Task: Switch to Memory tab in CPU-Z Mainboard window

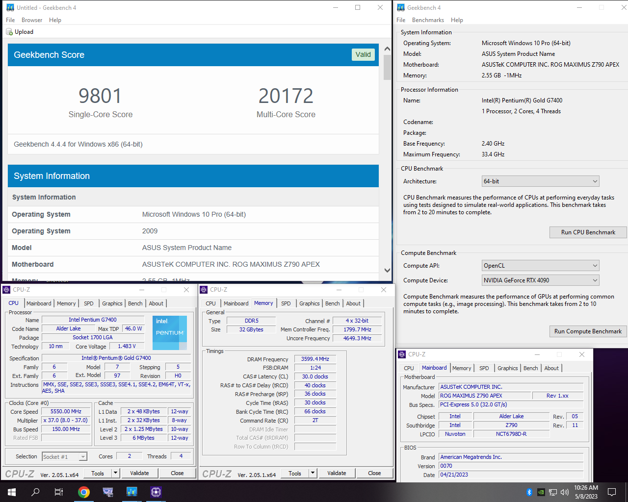Action: [462, 369]
